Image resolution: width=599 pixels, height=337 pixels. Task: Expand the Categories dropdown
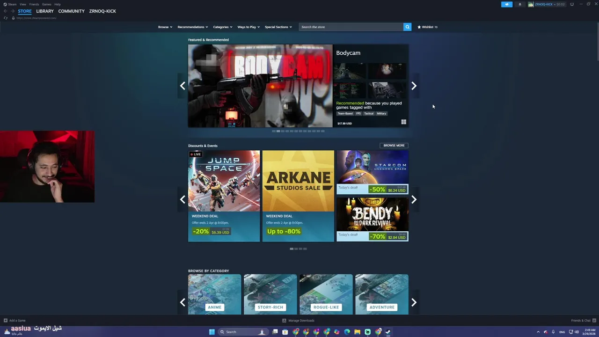pyautogui.click(x=223, y=27)
